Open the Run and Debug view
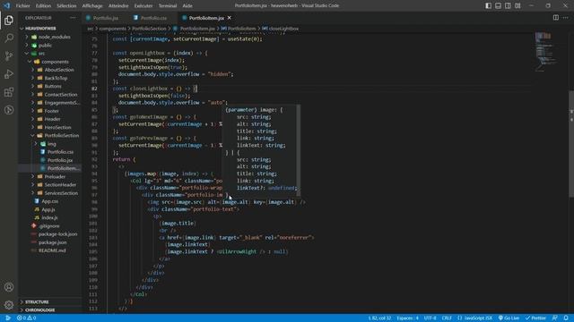The height and width of the screenshot is (322, 574). [x=9, y=73]
